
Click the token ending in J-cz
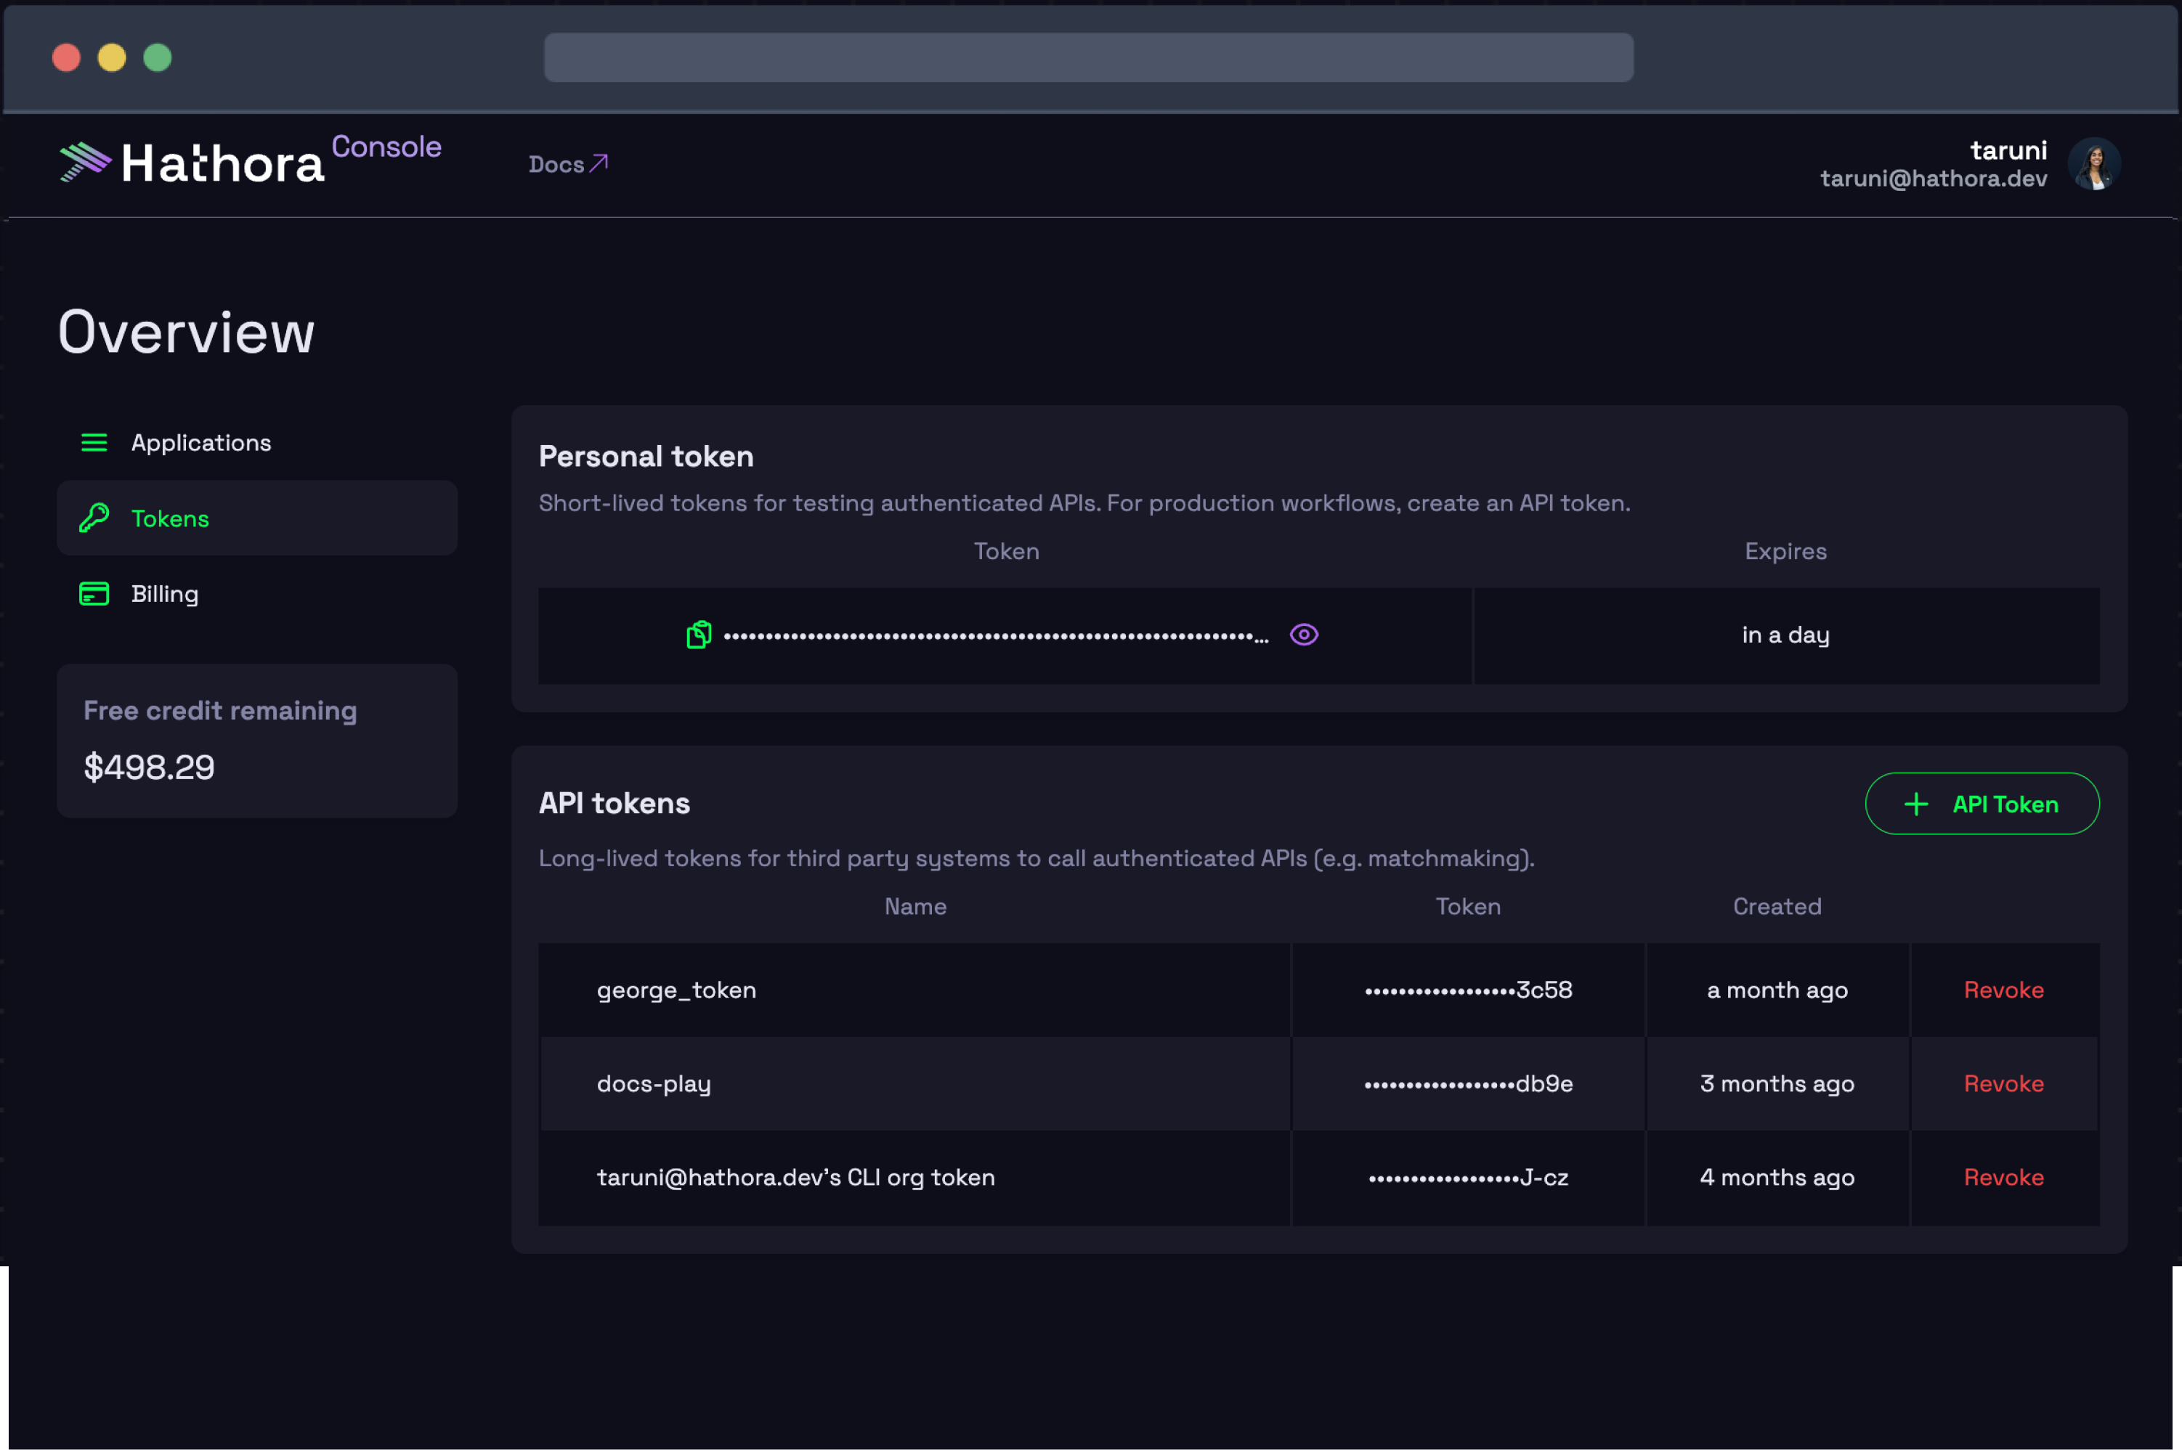[x=1468, y=1177]
